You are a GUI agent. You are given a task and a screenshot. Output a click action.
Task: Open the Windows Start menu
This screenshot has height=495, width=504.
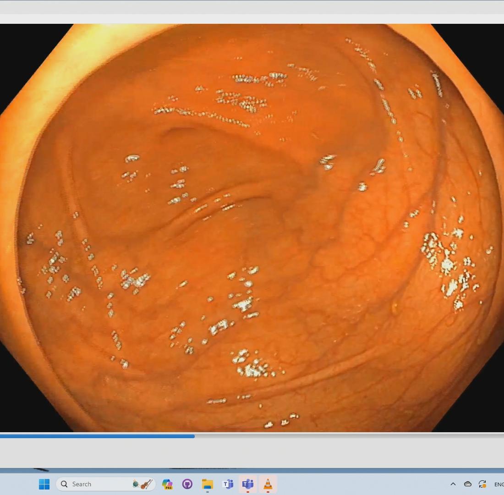pyautogui.click(x=44, y=484)
